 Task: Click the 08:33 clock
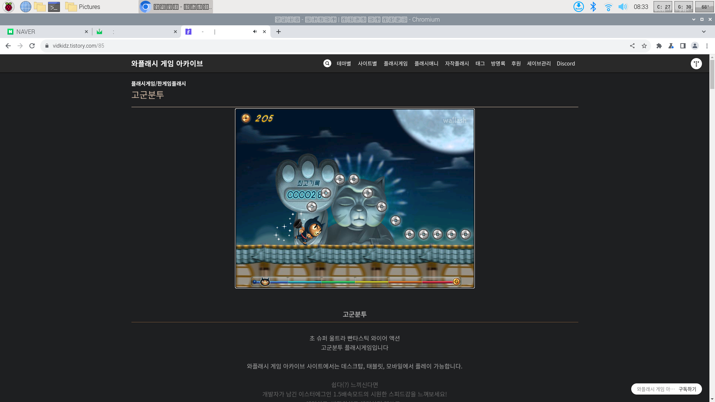(641, 7)
